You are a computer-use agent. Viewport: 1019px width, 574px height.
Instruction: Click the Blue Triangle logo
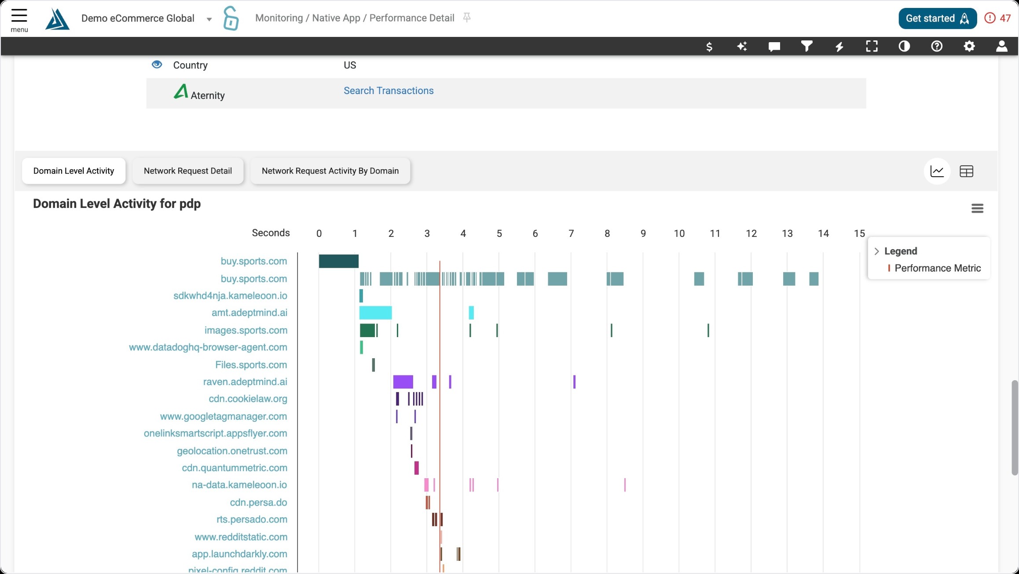(x=57, y=19)
